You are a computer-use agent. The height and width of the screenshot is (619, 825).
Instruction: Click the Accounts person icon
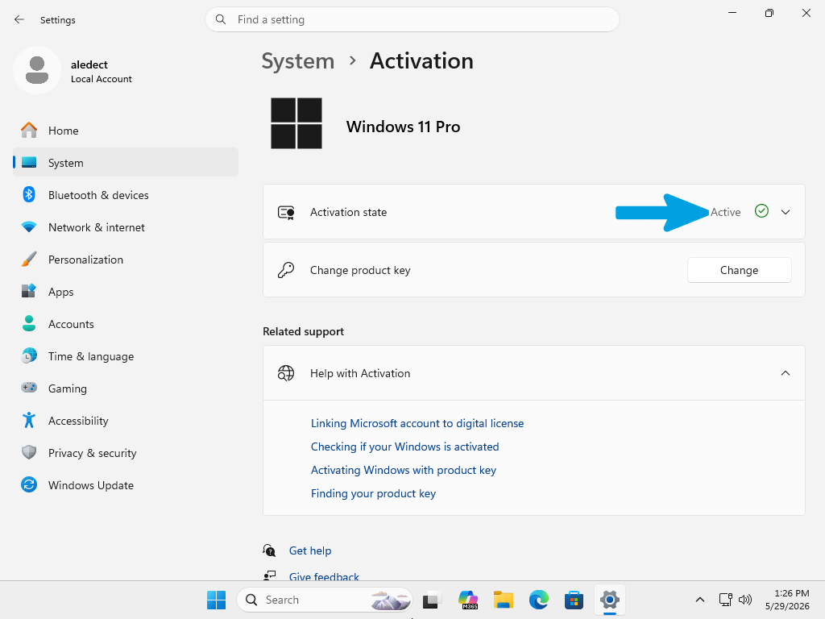[x=29, y=324]
